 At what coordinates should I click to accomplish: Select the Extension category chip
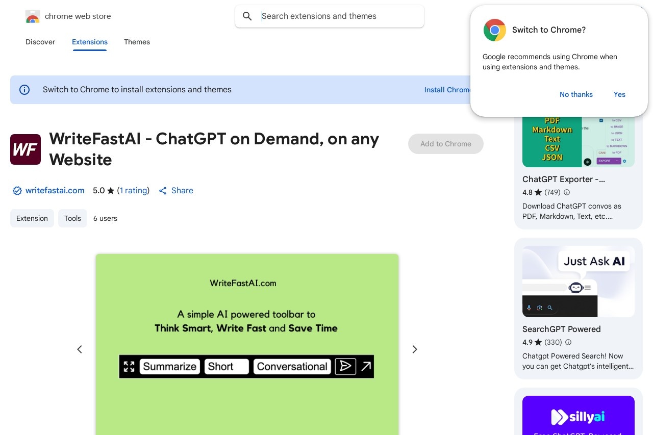[32, 218]
